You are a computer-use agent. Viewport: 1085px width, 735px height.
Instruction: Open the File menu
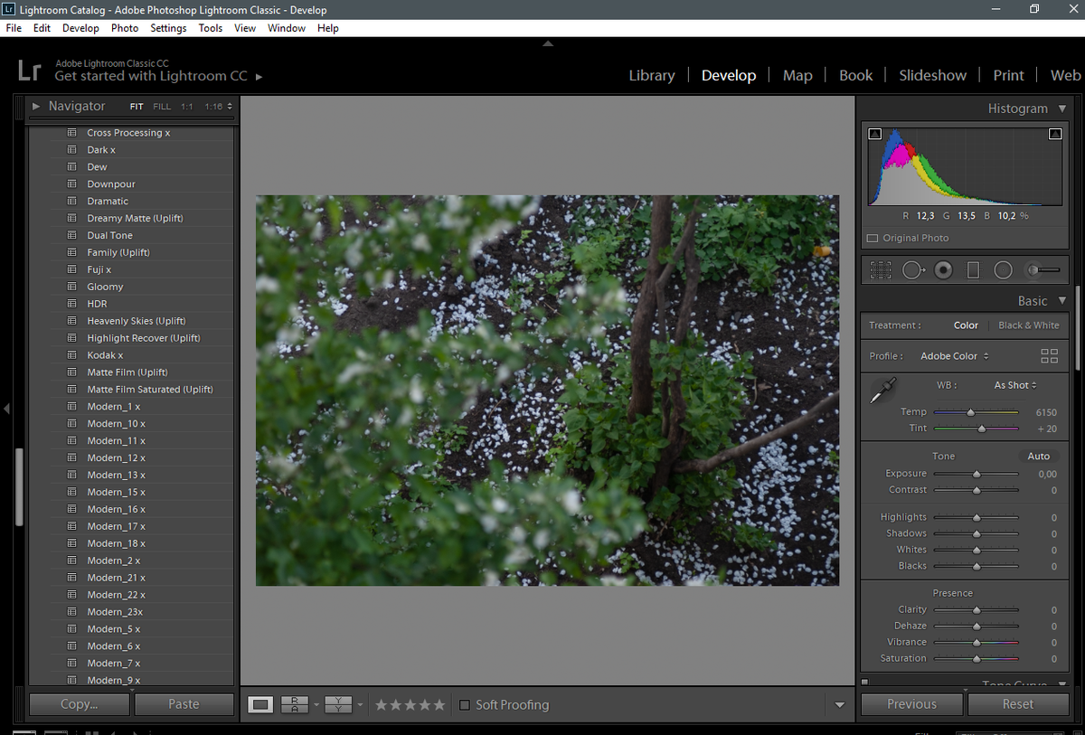pos(14,28)
